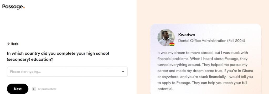The height and width of the screenshot is (94, 269).
Task: Click 'Dental Office Administration (Fall 2024)' text
Action: click(x=211, y=41)
